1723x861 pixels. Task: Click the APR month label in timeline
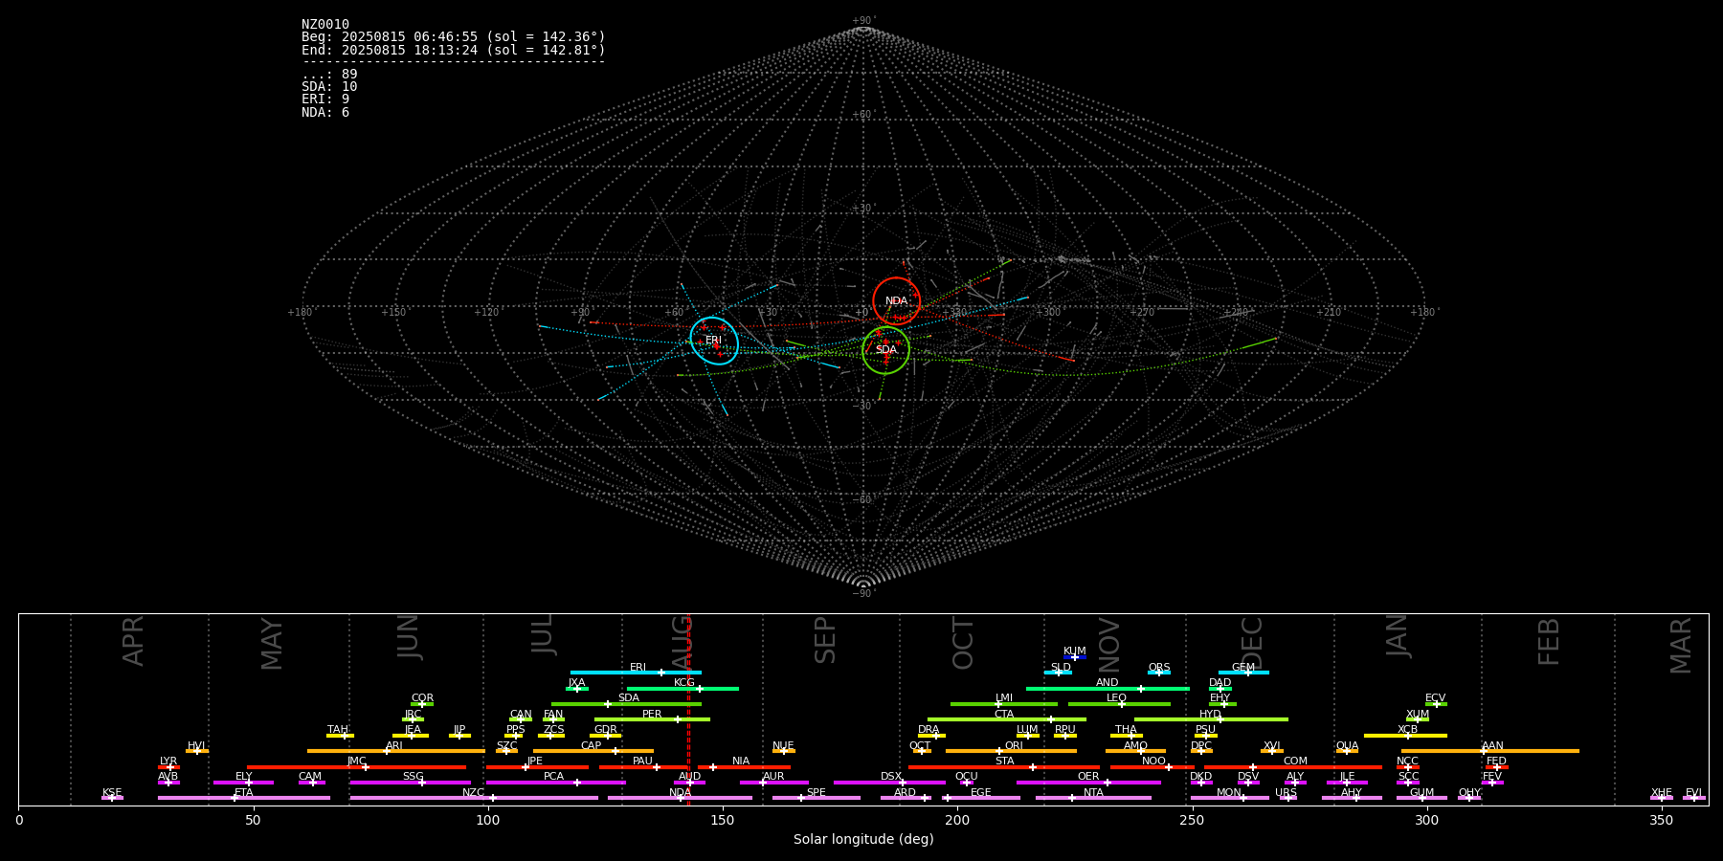[x=133, y=641]
